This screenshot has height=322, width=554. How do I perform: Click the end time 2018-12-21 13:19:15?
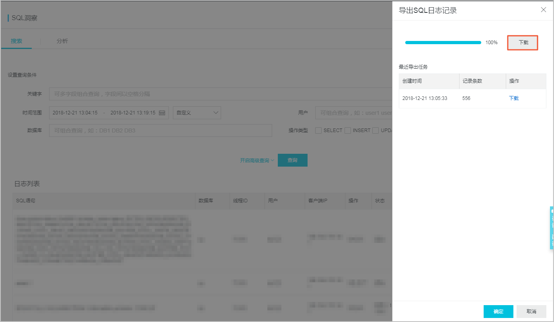133,113
